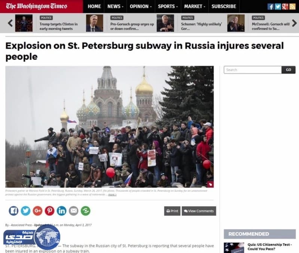Focus the Search input field
299x253 pixels.
tap(253, 70)
